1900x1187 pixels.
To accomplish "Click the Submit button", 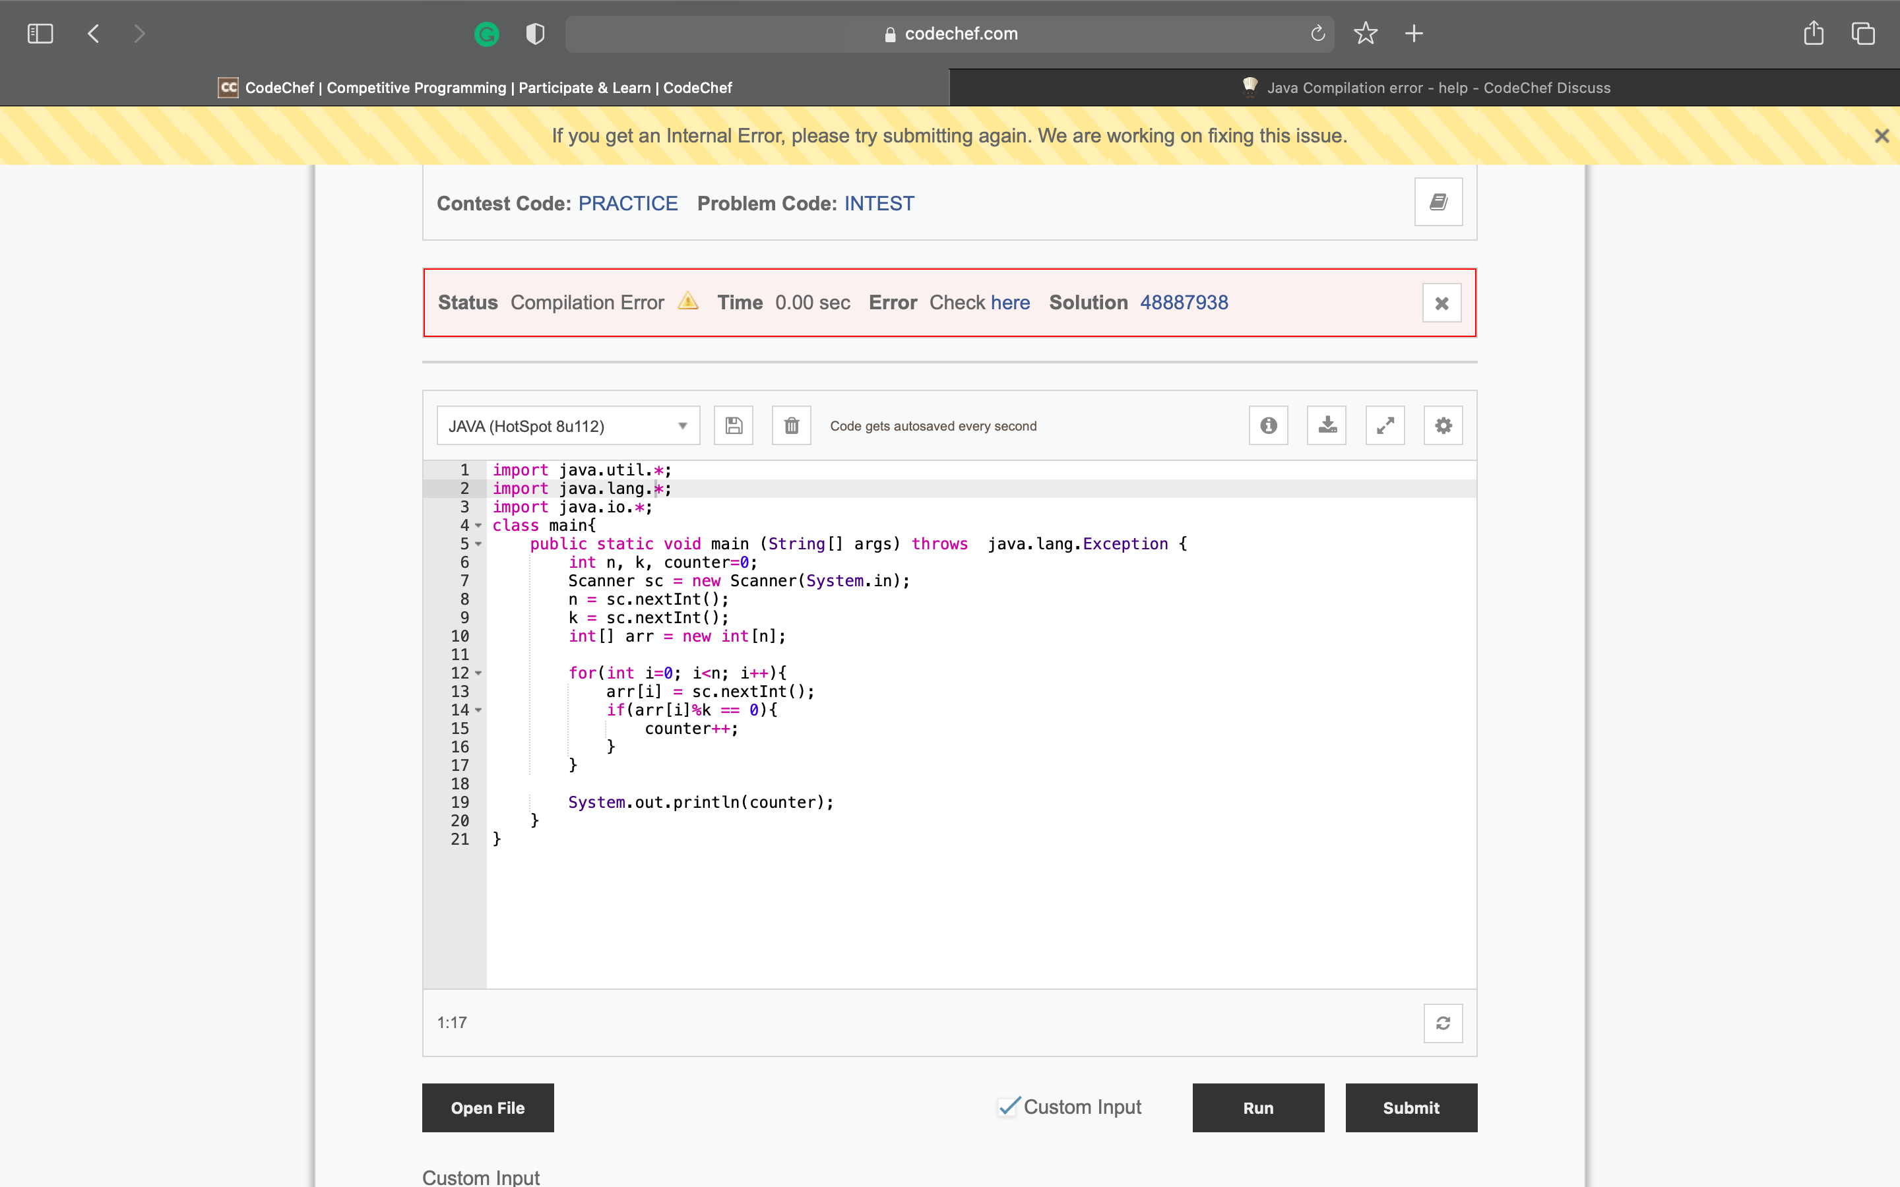I will click(x=1410, y=1108).
